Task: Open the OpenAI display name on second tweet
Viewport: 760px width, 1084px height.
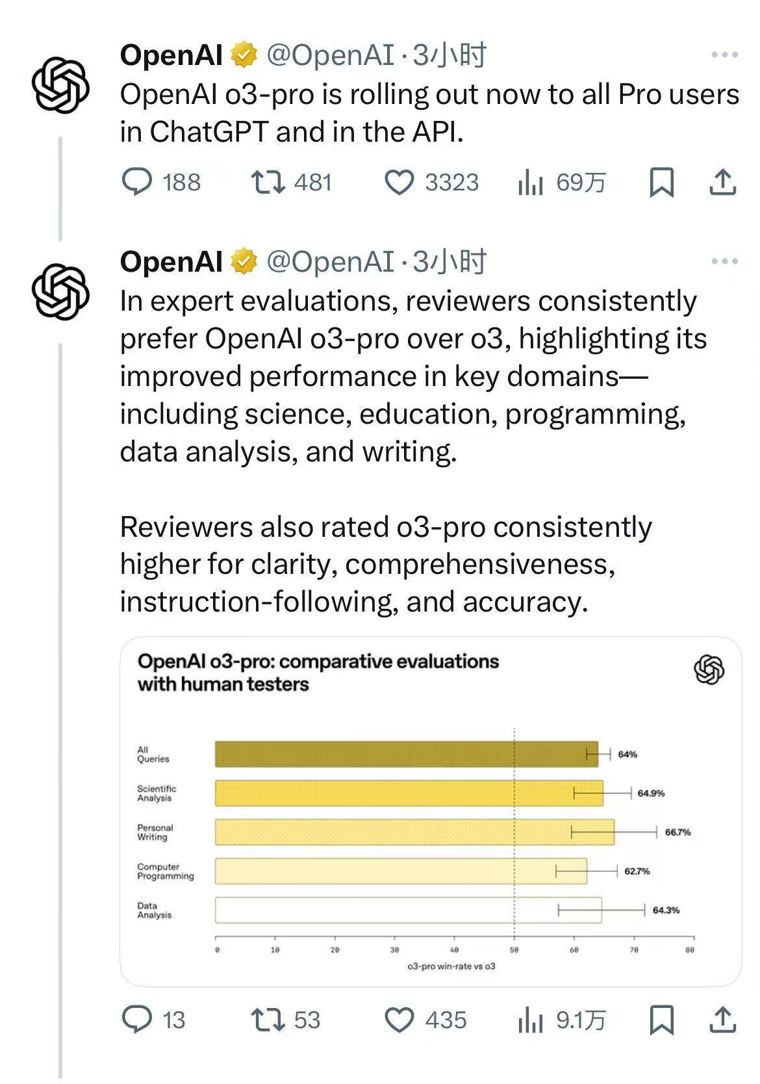Action: point(171,262)
